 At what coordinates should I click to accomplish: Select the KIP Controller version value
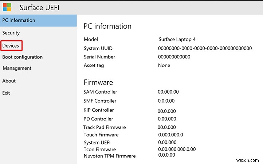coord(167,111)
